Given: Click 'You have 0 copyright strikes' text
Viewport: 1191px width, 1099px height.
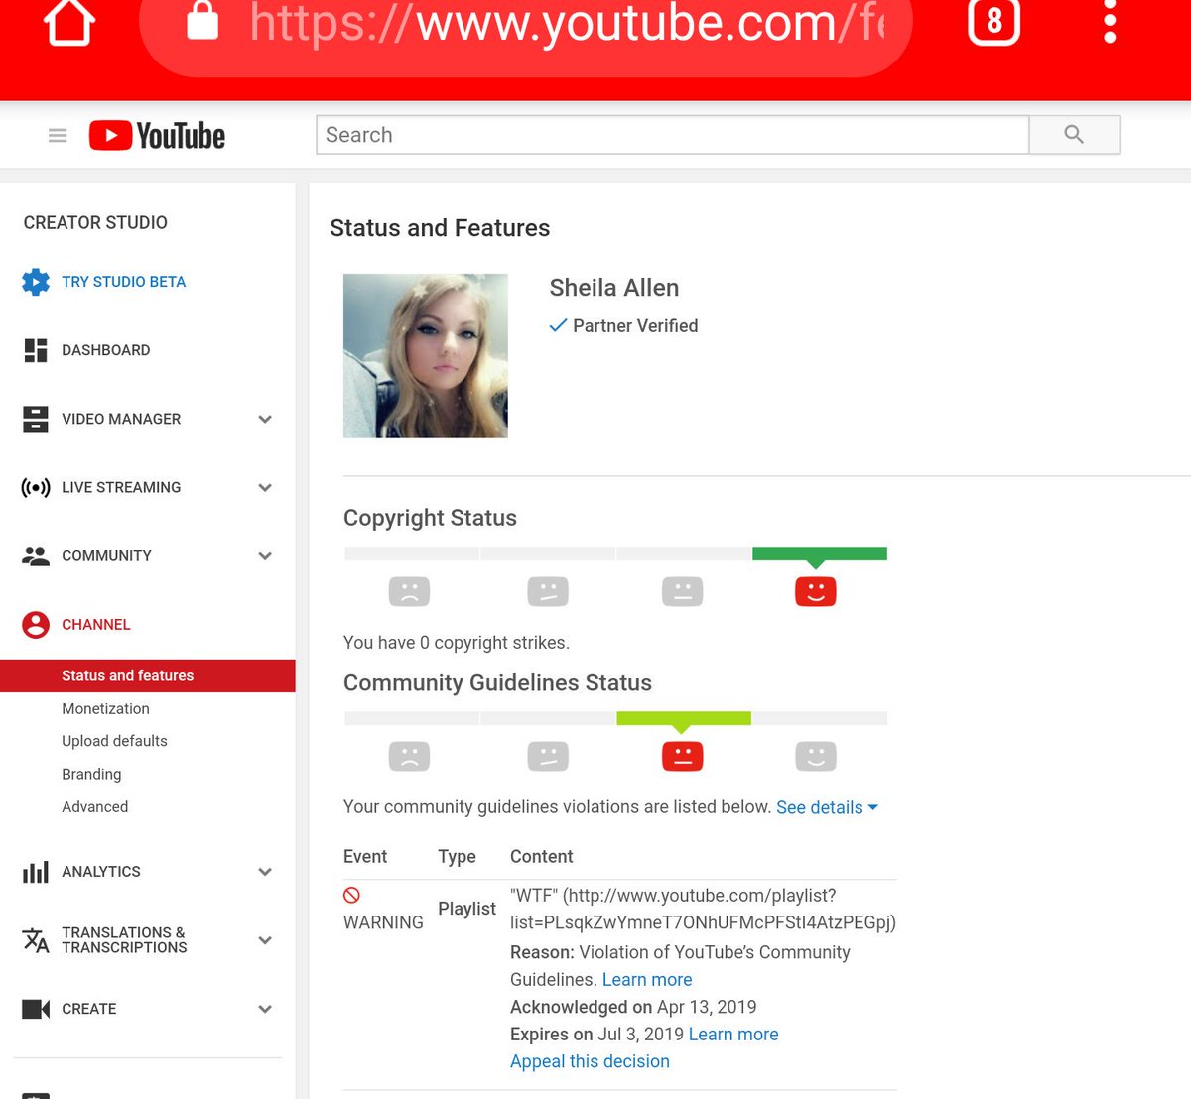Looking at the screenshot, I should click(x=457, y=643).
